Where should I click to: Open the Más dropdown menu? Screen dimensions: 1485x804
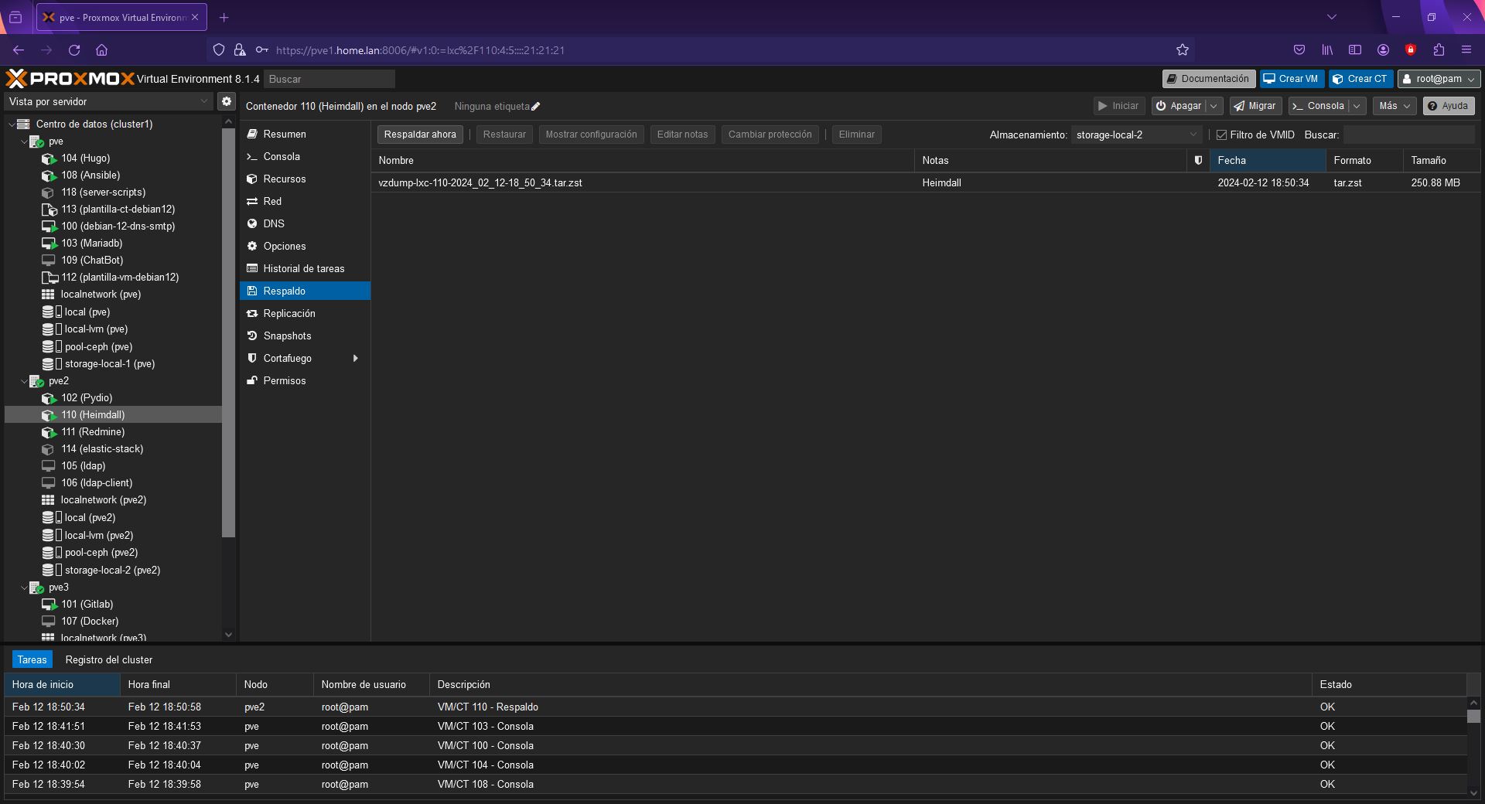(x=1395, y=106)
